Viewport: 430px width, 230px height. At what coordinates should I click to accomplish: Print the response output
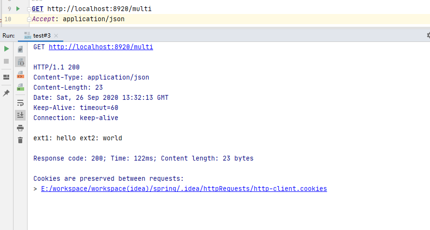pos(20,128)
